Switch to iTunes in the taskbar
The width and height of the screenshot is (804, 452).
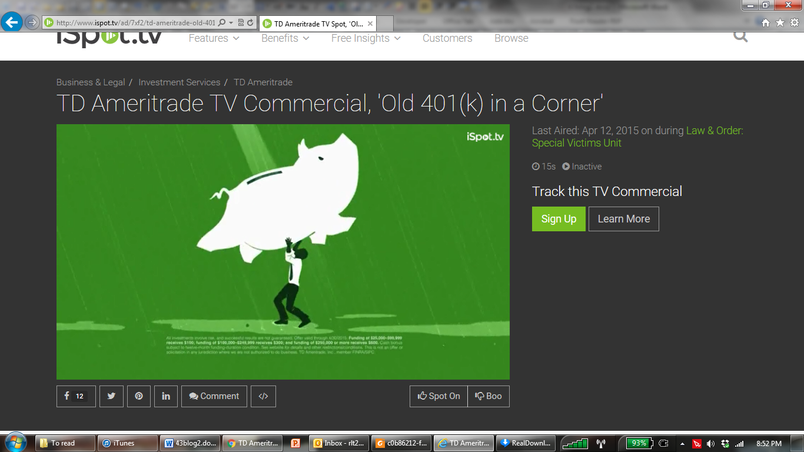pyautogui.click(x=128, y=443)
